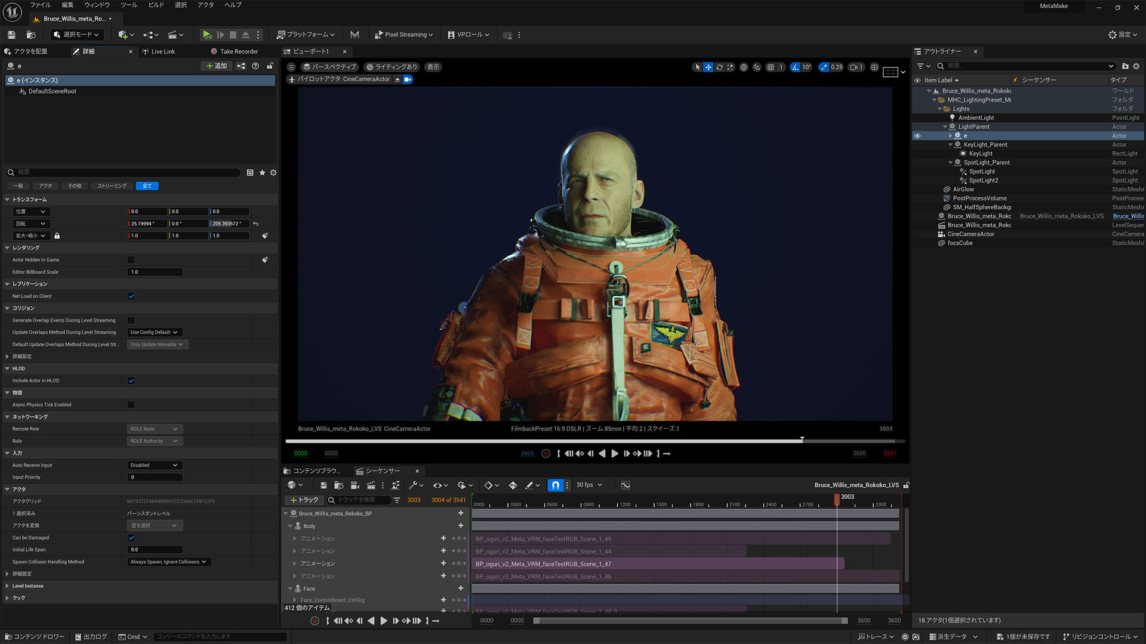Screen dimensions: 1146x644
Task: Open the ファイル menu
Action: 40,5
